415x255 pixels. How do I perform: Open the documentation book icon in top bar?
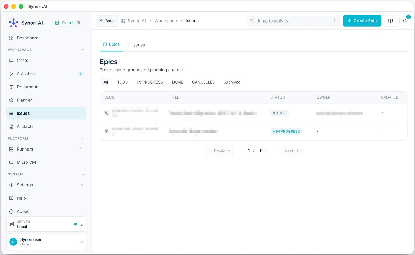pos(390,21)
